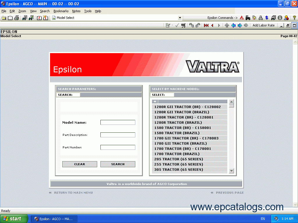Click the user with red cube icon
298x223 pixels.
tap(286, 18)
